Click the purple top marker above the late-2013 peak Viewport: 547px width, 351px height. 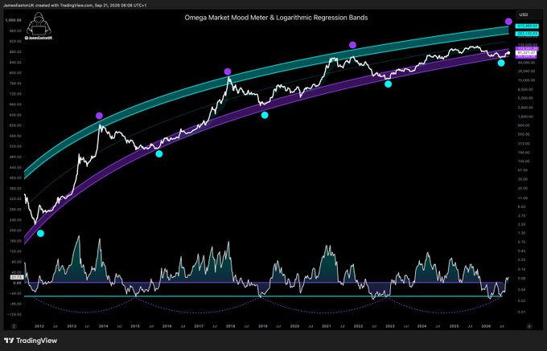click(99, 116)
